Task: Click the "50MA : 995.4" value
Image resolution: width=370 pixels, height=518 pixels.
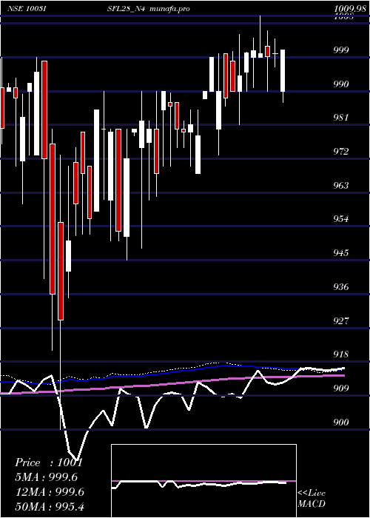Action: coord(50,507)
